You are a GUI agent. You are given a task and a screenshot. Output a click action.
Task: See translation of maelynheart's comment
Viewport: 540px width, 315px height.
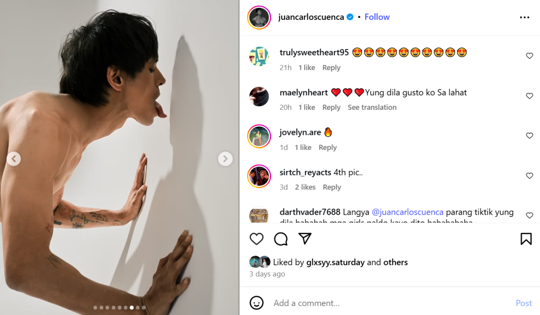pyautogui.click(x=372, y=108)
